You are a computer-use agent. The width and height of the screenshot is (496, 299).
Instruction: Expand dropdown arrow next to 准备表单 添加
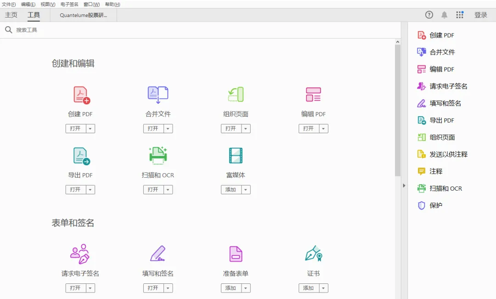[x=246, y=288]
